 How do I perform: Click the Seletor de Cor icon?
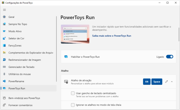[4, 38]
